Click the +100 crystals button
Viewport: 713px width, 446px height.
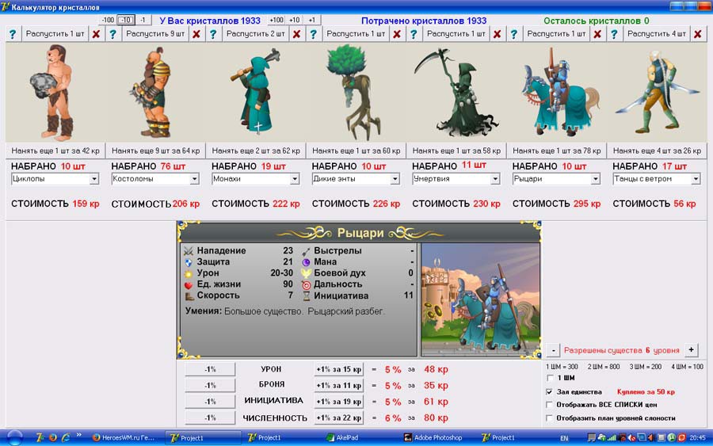pyautogui.click(x=276, y=20)
